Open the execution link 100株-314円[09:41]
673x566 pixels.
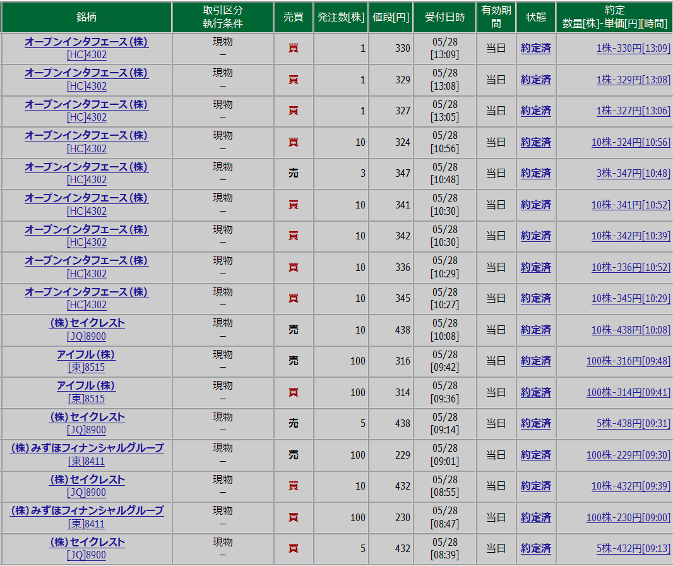628,392
